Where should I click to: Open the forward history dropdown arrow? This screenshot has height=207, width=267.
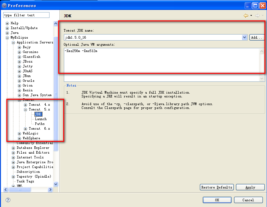click(x=263, y=16)
